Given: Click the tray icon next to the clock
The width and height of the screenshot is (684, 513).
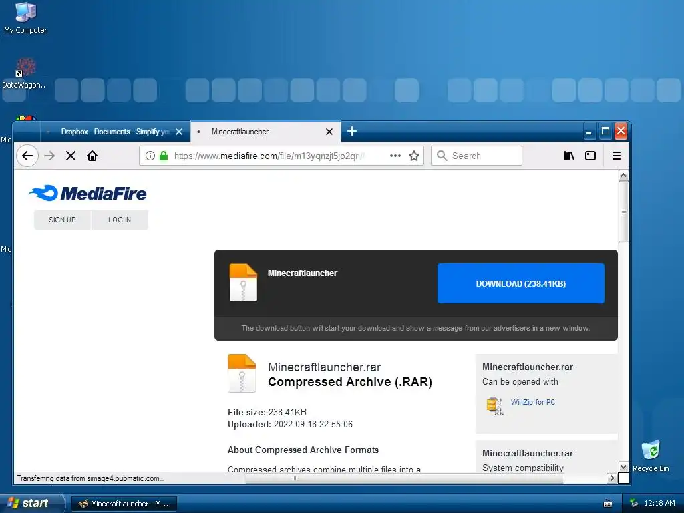Looking at the screenshot, I should click(634, 503).
